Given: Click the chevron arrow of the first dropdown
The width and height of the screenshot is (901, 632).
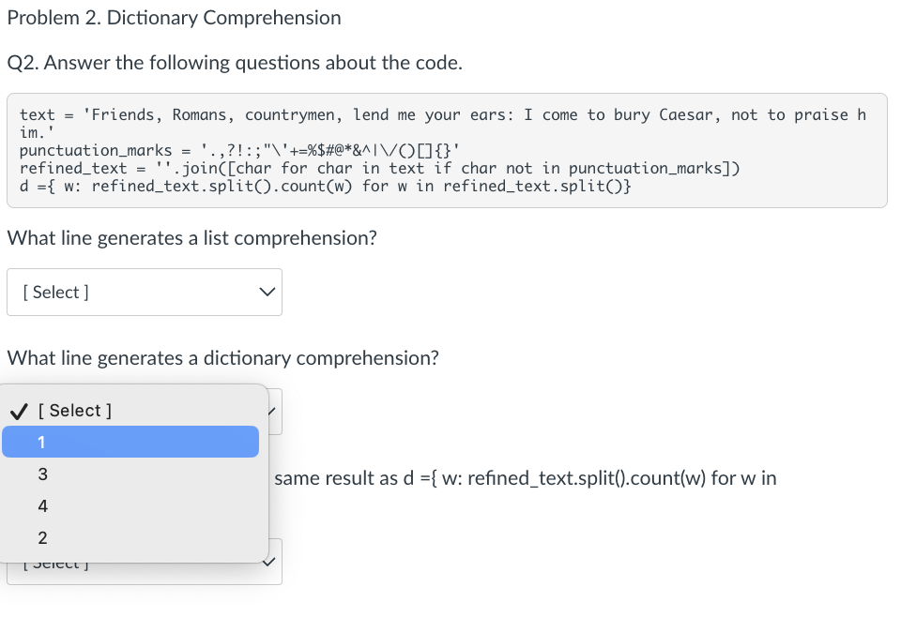Looking at the screenshot, I should [x=267, y=292].
